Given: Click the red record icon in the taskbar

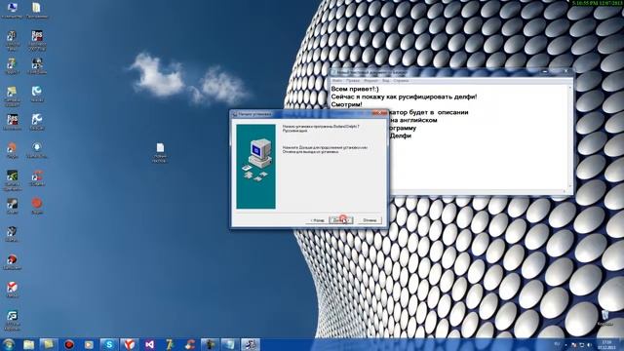Looking at the screenshot, I should pos(69,344).
